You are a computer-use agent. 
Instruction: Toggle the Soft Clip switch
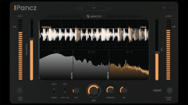tap(65, 91)
